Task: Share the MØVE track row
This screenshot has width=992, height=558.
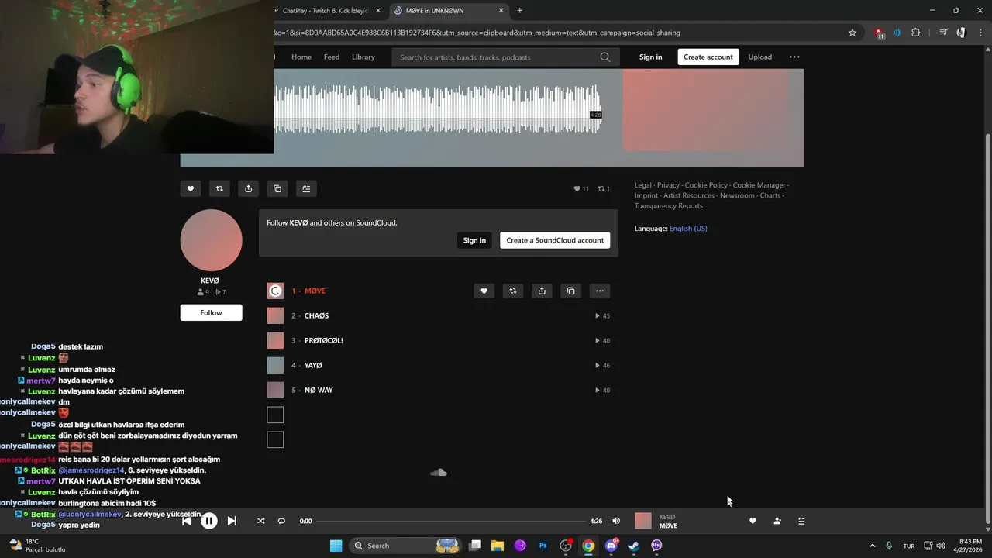Action: pos(542,291)
